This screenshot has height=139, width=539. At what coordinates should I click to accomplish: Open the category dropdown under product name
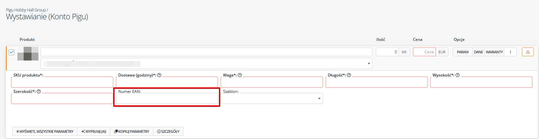(x=206, y=63)
